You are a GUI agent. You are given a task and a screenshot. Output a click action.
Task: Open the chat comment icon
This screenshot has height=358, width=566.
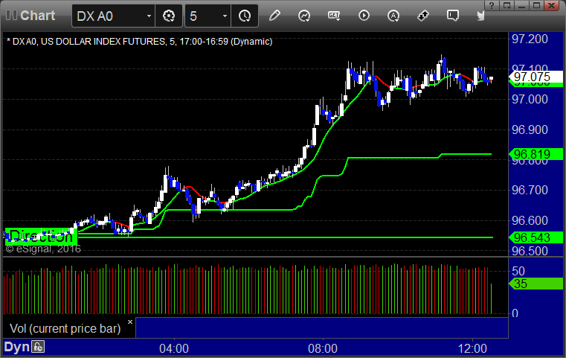(x=452, y=15)
